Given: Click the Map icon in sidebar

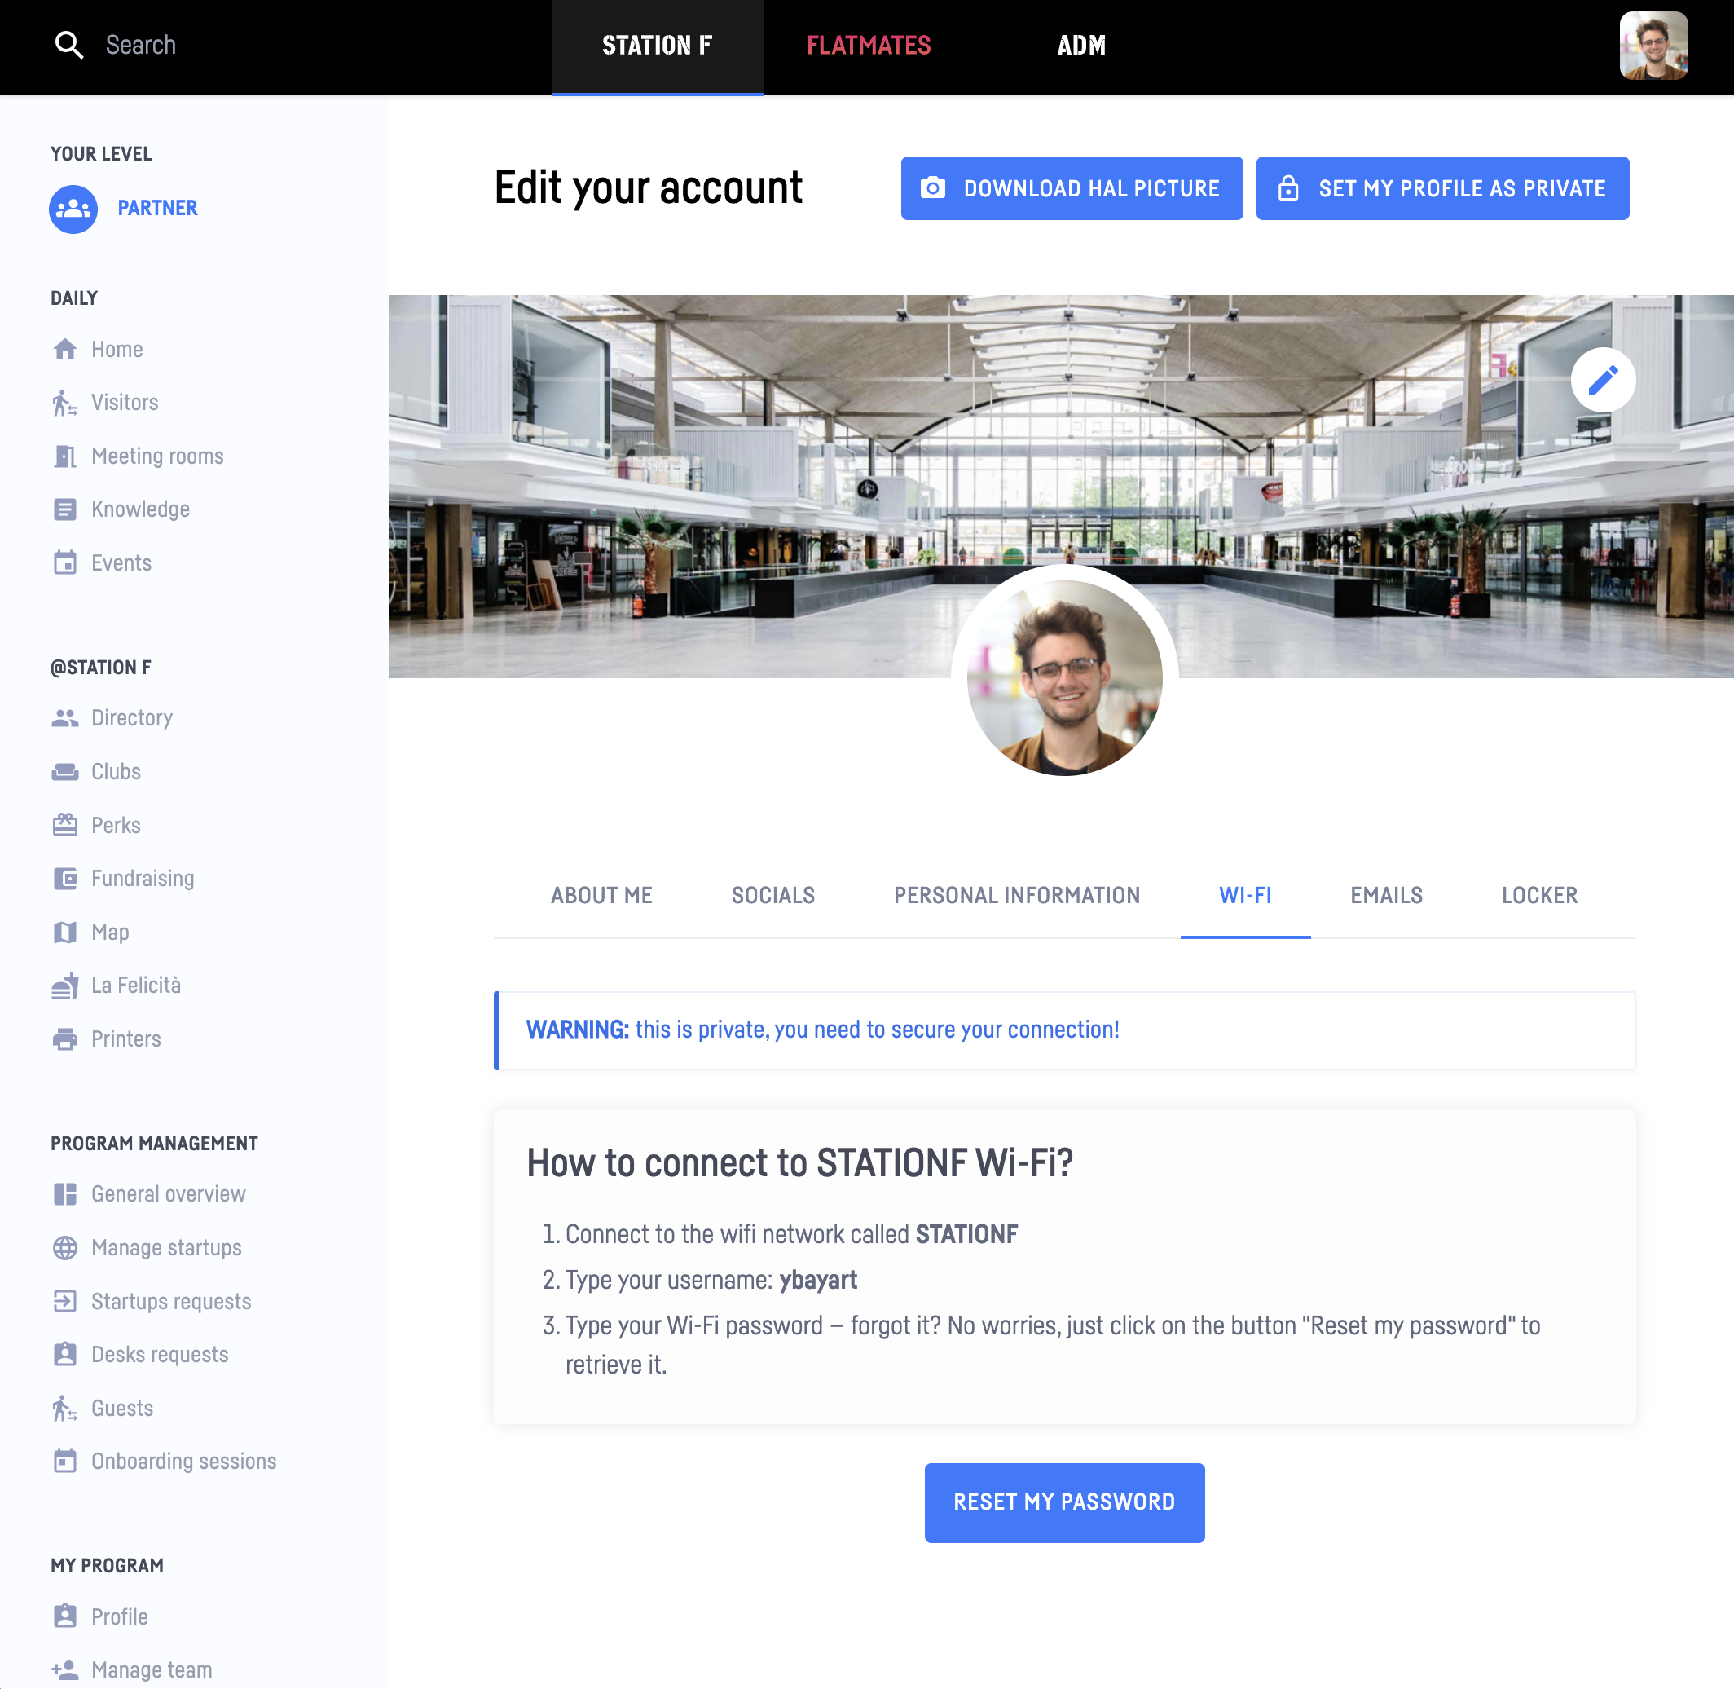Looking at the screenshot, I should click(x=64, y=933).
